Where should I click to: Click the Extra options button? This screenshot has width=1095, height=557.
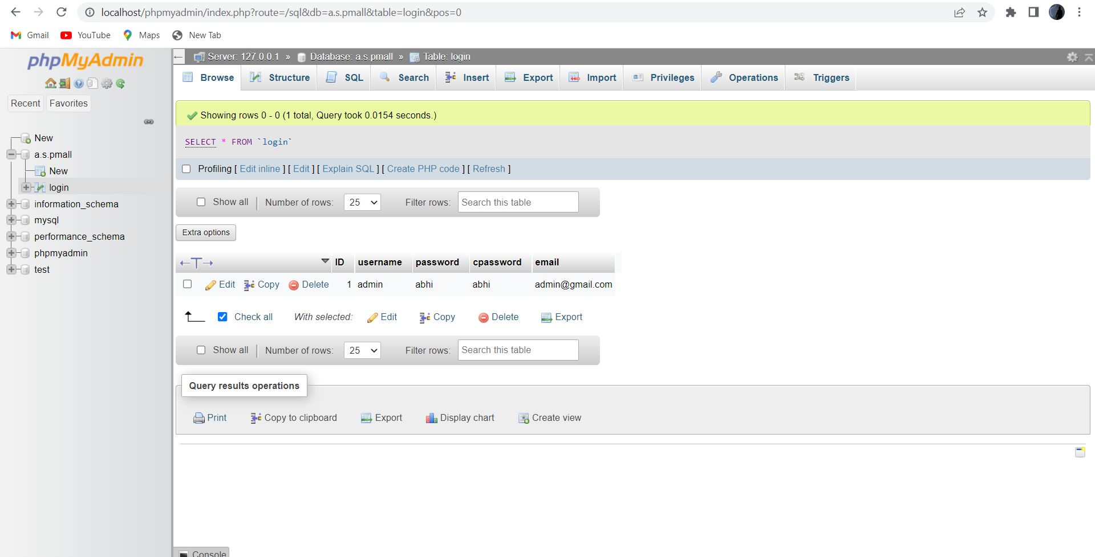(206, 232)
